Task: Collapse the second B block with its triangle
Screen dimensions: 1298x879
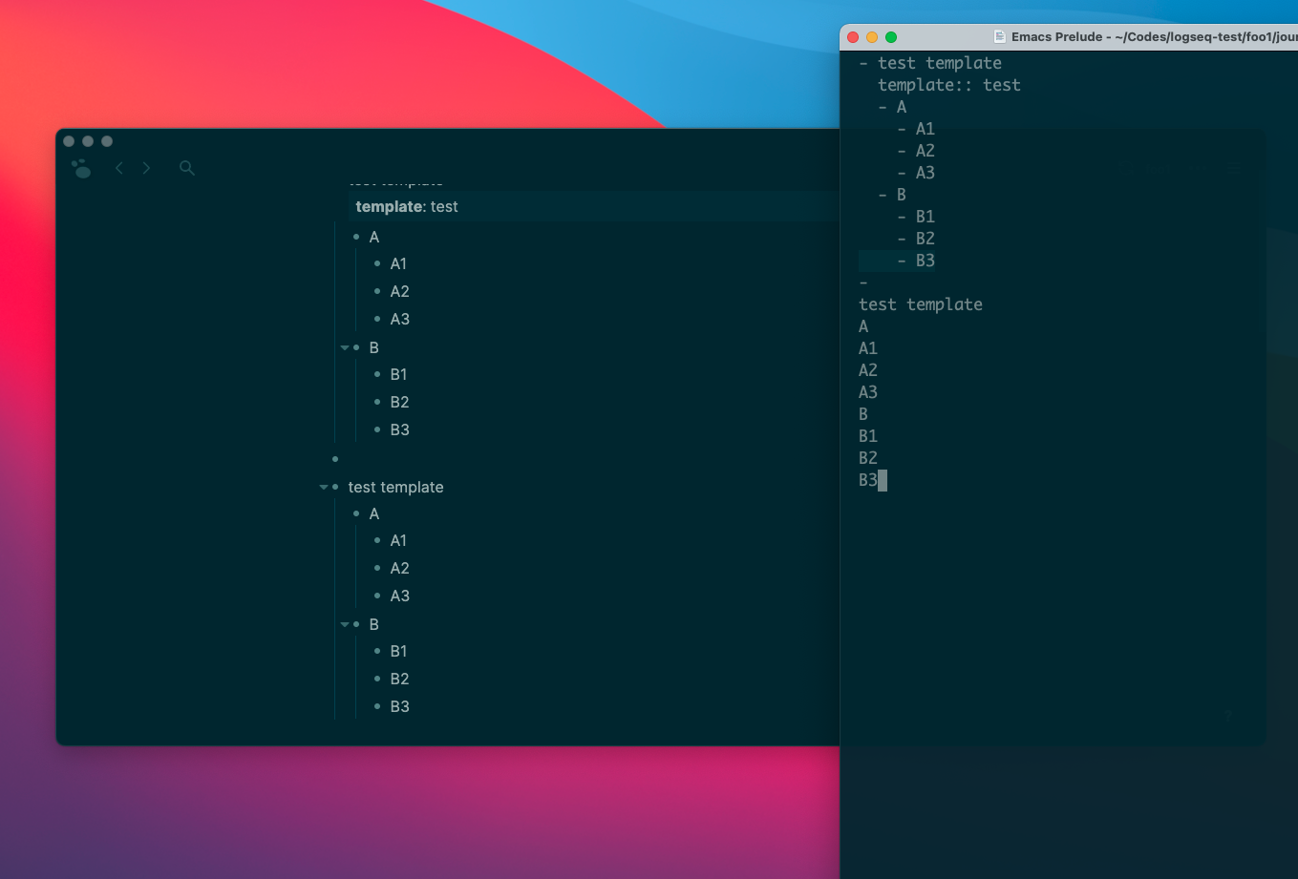Action: (x=345, y=624)
